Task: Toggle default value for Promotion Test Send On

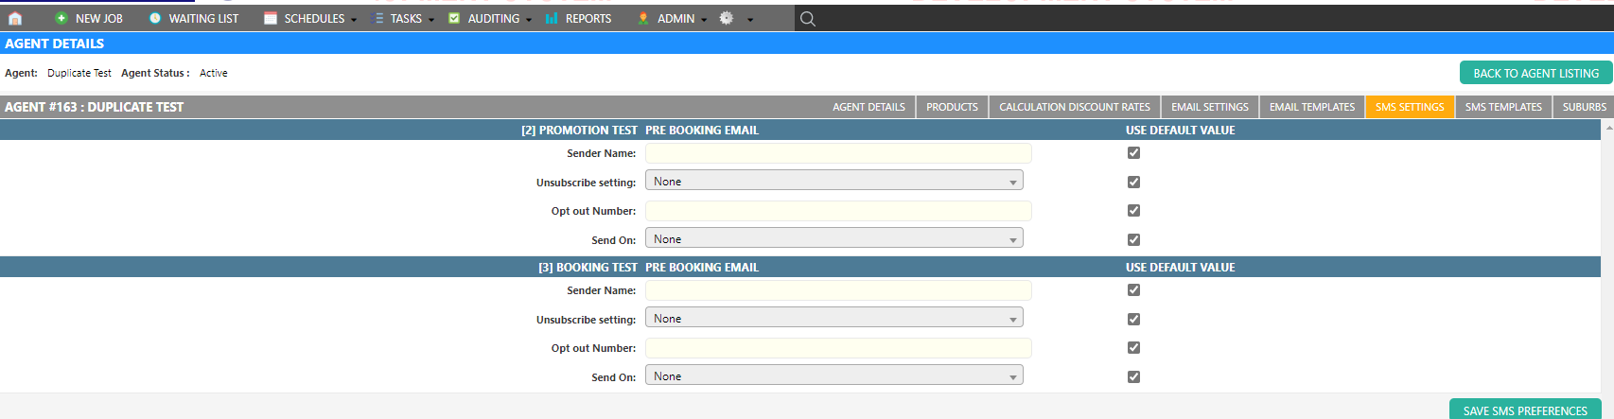Action: [x=1133, y=240]
